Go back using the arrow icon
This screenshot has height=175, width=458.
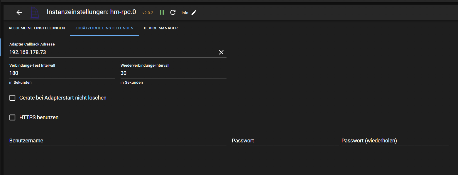[19, 12]
